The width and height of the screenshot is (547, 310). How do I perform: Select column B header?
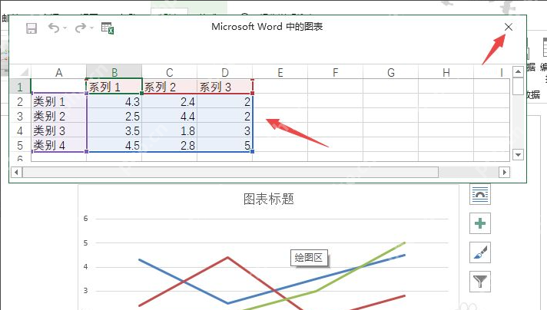point(114,72)
